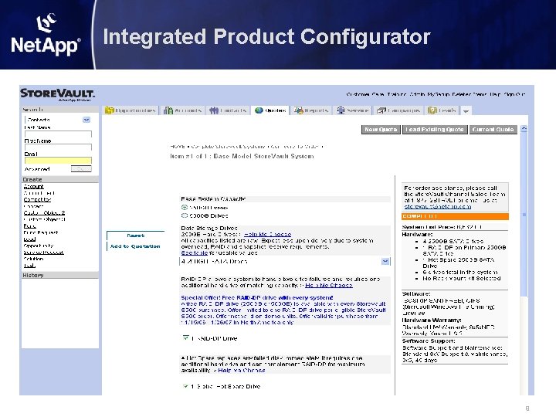Image resolution: width=556 pixels, height=417 pixels.
Task: Switch to the Leads tab
Action: (x=442, y=110)
